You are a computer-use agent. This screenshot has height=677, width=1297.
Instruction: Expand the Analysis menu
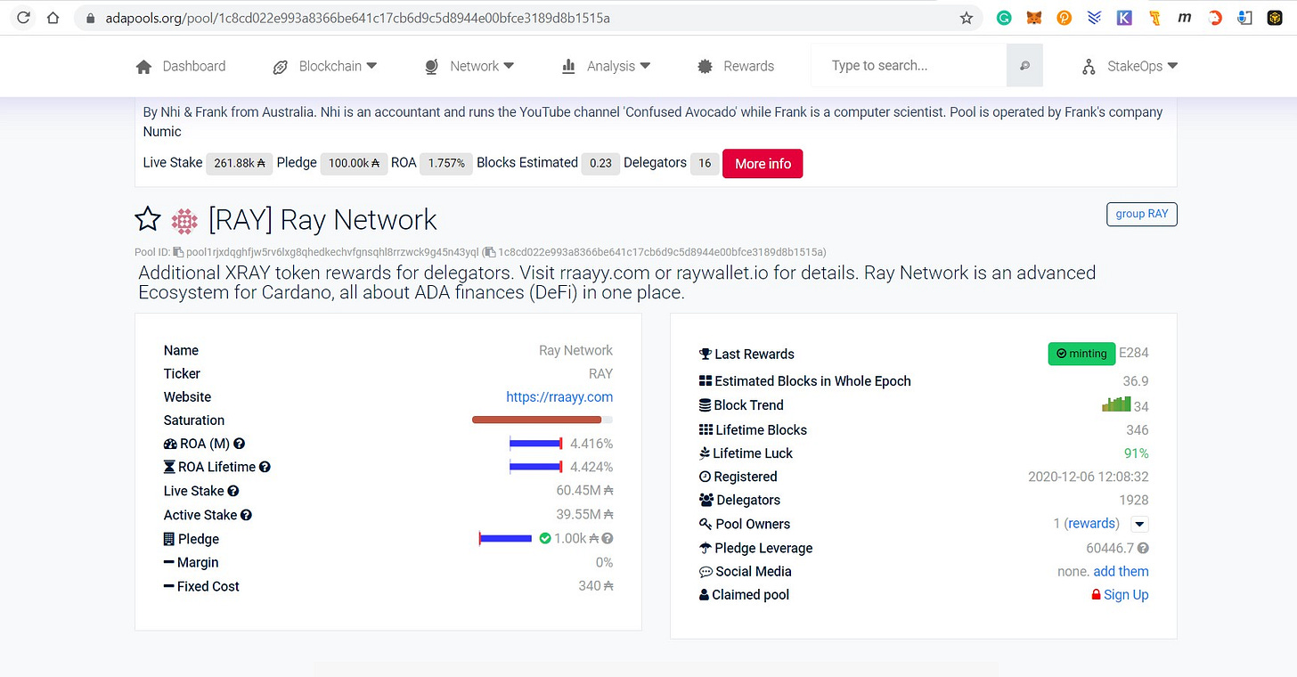click(606, 66)
